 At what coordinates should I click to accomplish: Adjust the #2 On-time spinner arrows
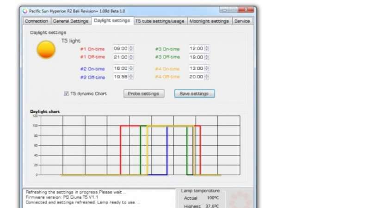[131, 68]
